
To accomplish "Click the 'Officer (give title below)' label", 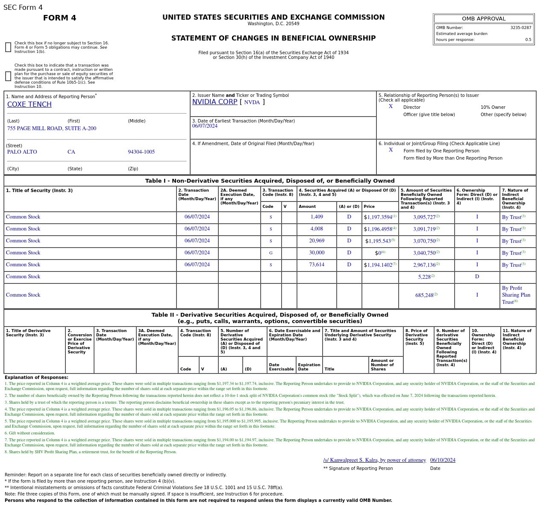I will 429,115.
